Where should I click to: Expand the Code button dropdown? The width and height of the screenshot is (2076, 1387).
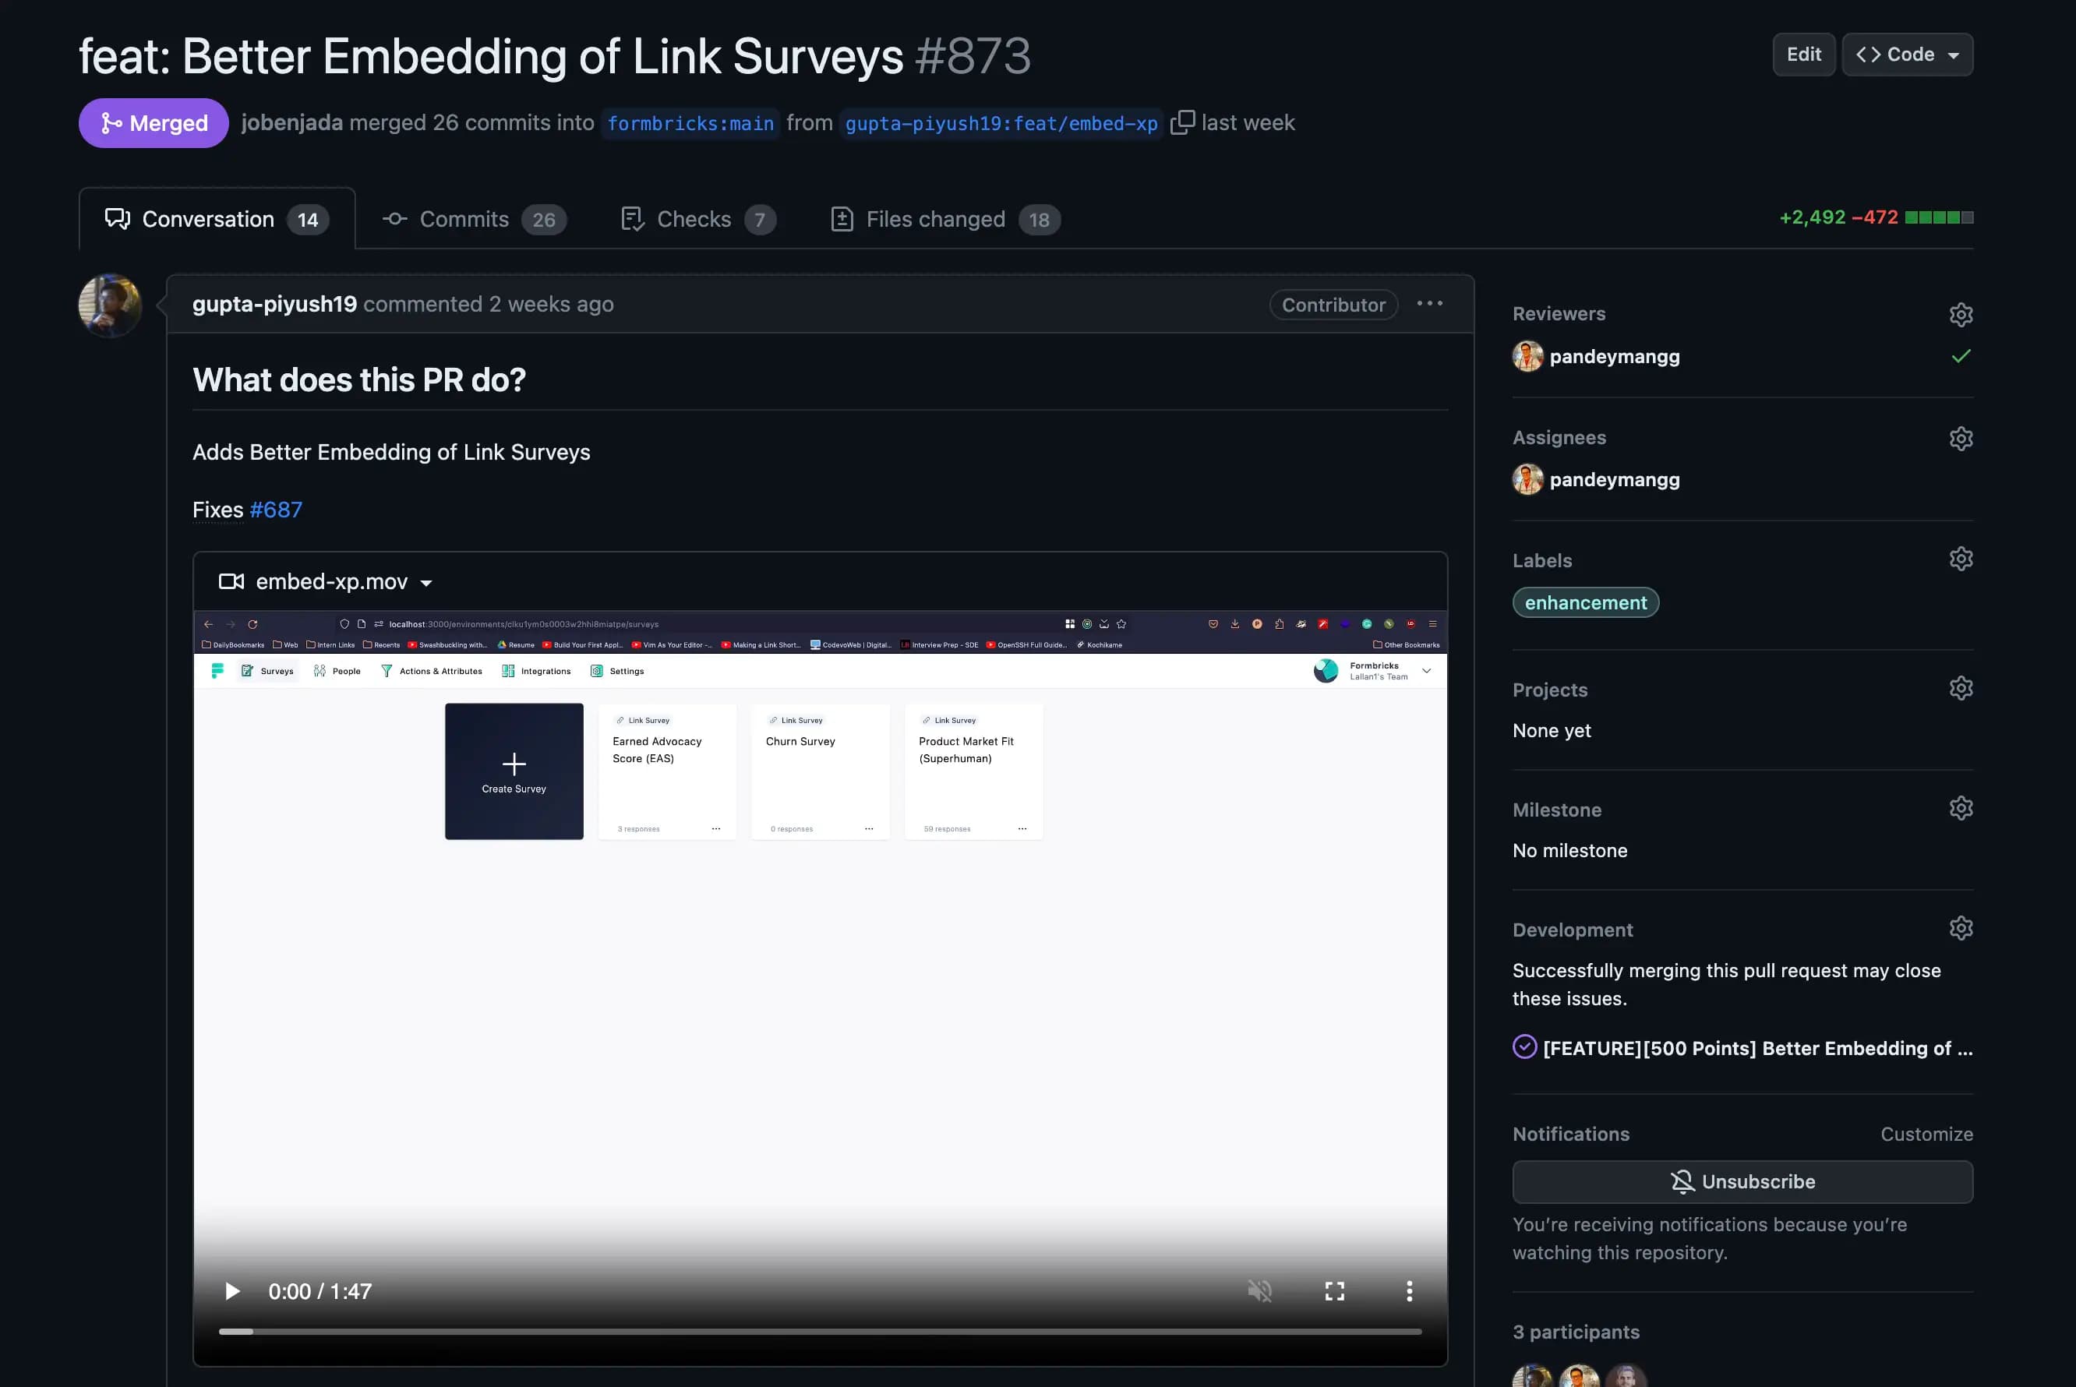1947,53
